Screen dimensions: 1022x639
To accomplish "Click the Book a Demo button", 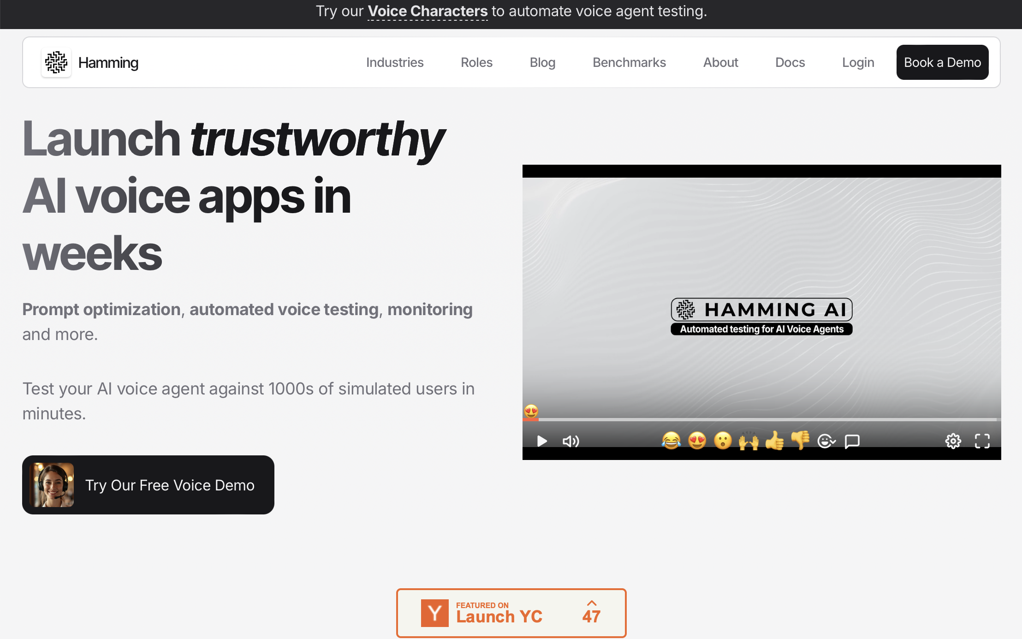I will [943, 62].
